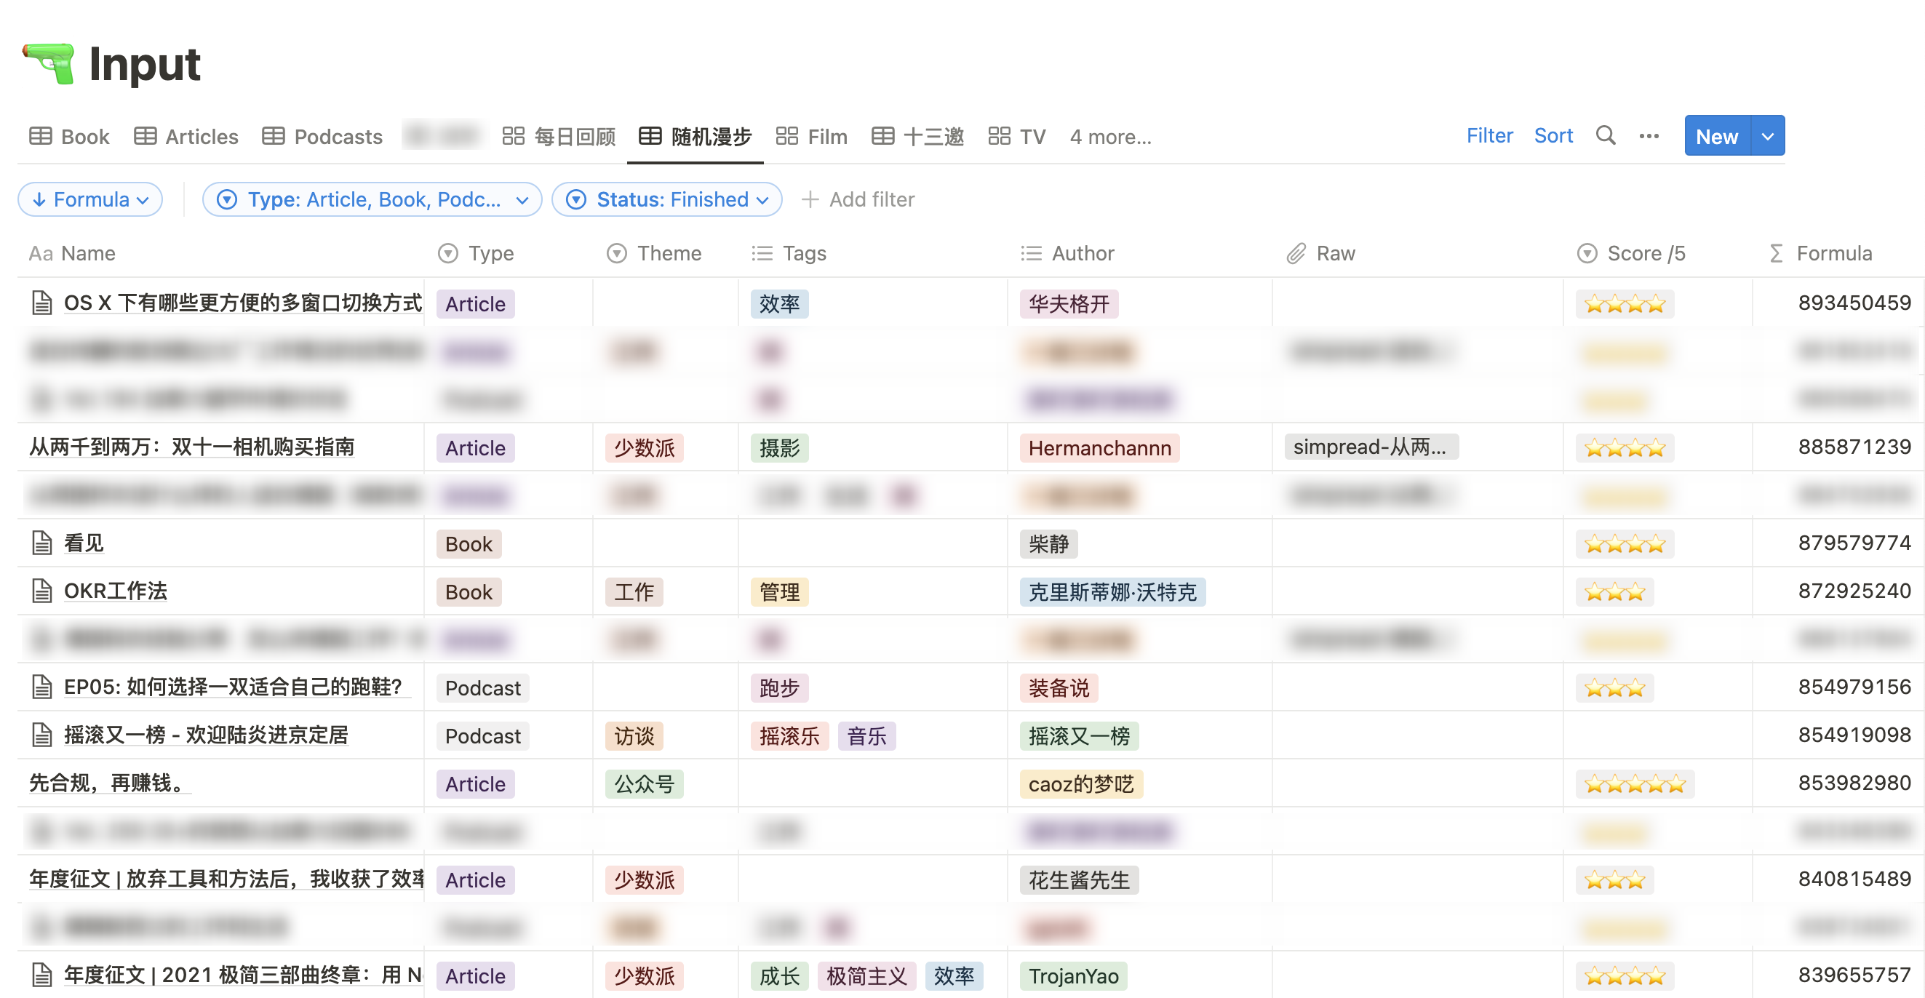This screenshot has width=1925, height=998.
Task: Expand the Status: Finished filter
Action: (666, 199)
